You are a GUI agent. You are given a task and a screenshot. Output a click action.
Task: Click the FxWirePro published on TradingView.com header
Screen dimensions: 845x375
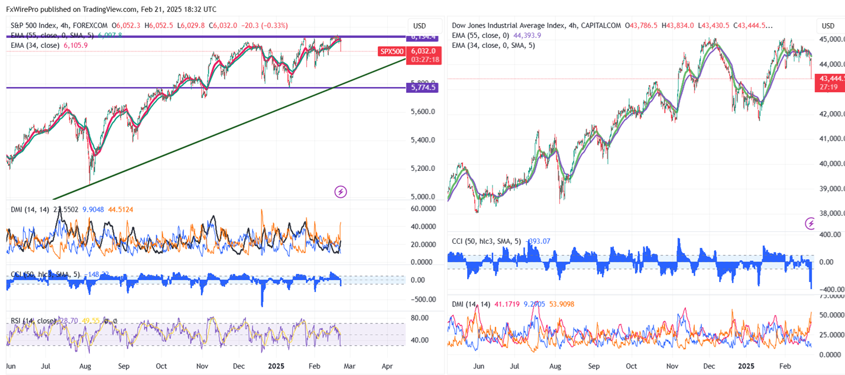coord(111,9)
